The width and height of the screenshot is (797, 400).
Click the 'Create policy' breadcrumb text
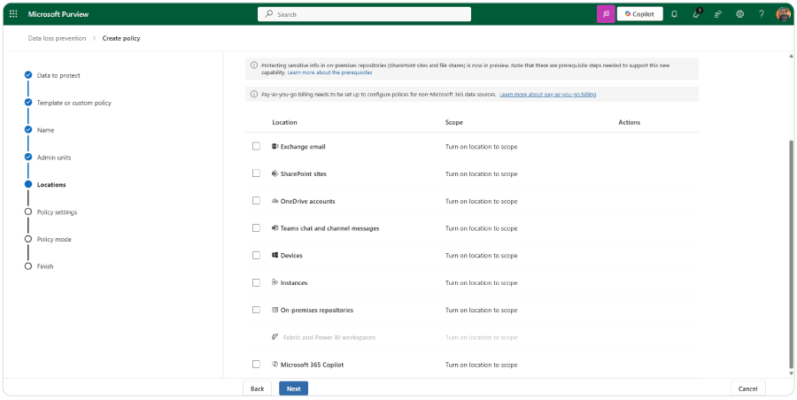point(121,38)
